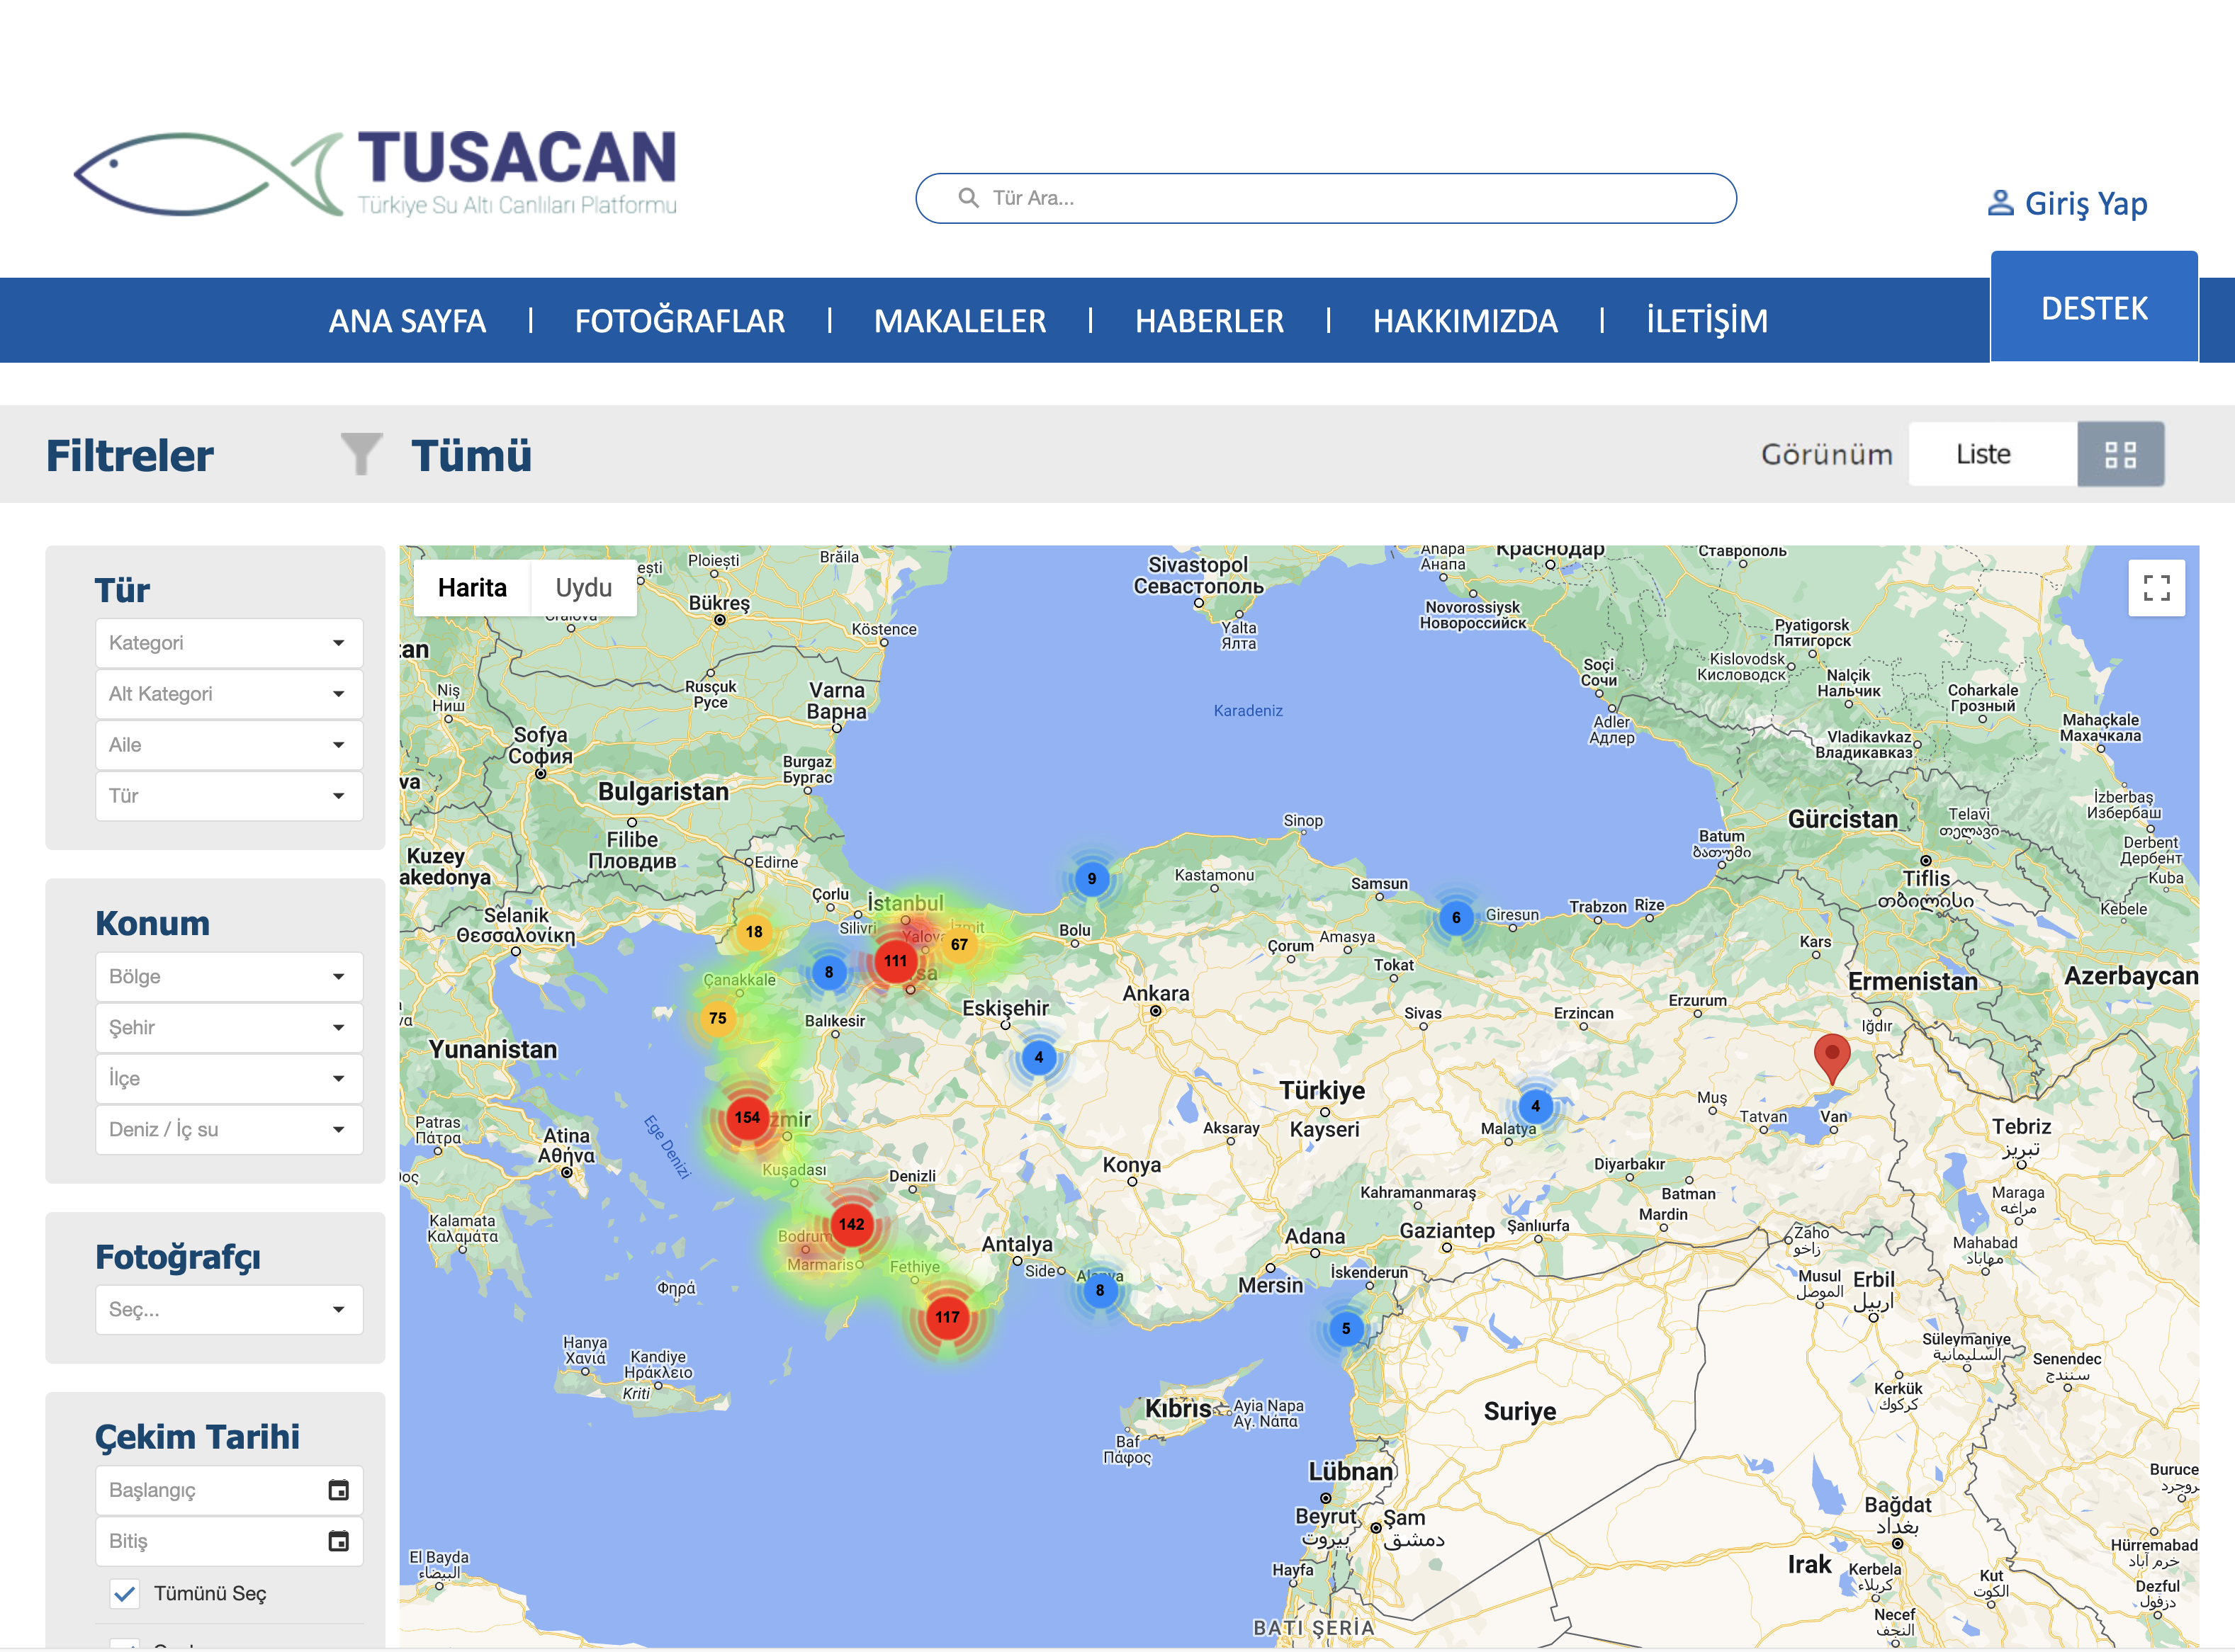The width and height of the screenshot is (2235, 1652).
Task: Click the red location pin near Van
Action: 1832,1058
